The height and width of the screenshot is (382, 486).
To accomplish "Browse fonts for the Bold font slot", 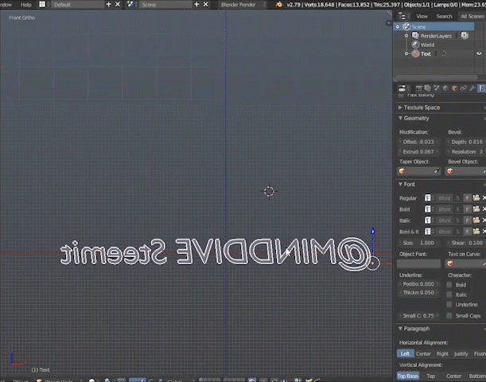I will pos(428,209).
